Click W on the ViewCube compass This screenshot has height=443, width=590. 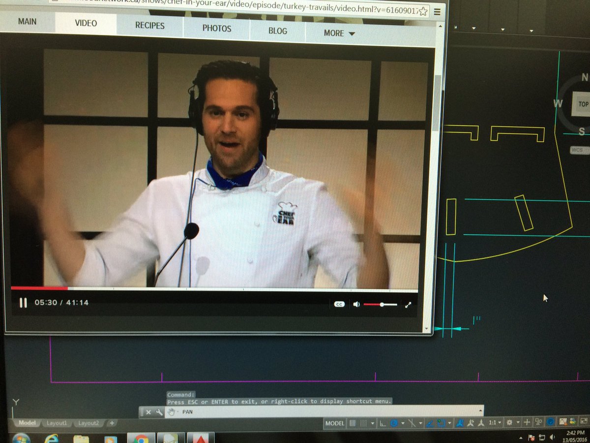pyautogui.click(x=558, y=103)
